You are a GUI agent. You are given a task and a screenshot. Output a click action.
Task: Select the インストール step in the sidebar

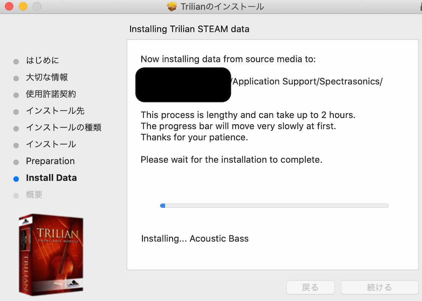51,144
